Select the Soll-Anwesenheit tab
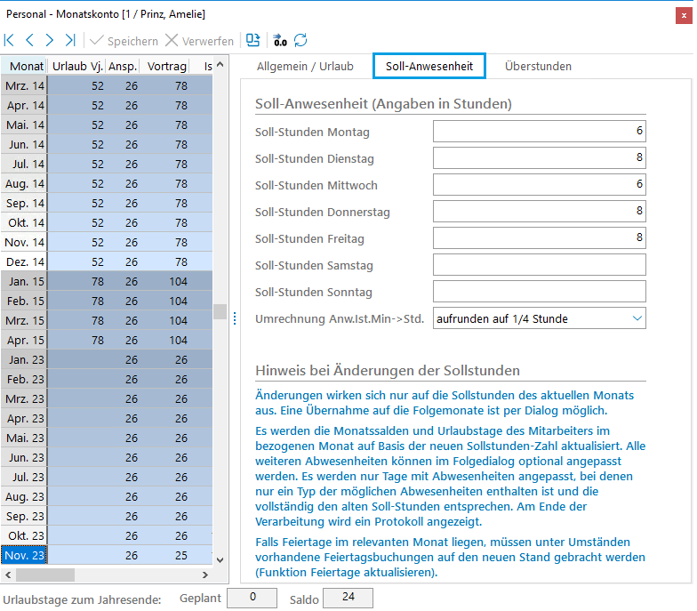The image size is (697, 611). (x=429, y=67)
